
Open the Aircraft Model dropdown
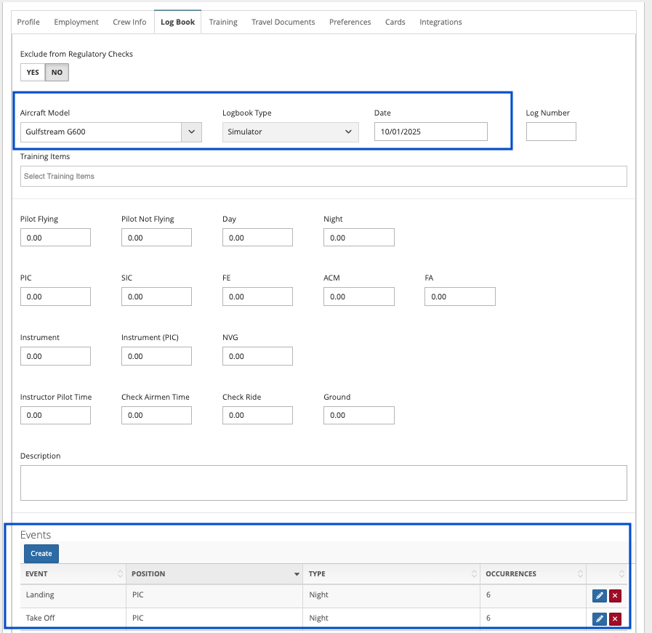[x=191, y=132]
